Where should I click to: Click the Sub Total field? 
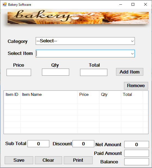(x=38, y=144)
